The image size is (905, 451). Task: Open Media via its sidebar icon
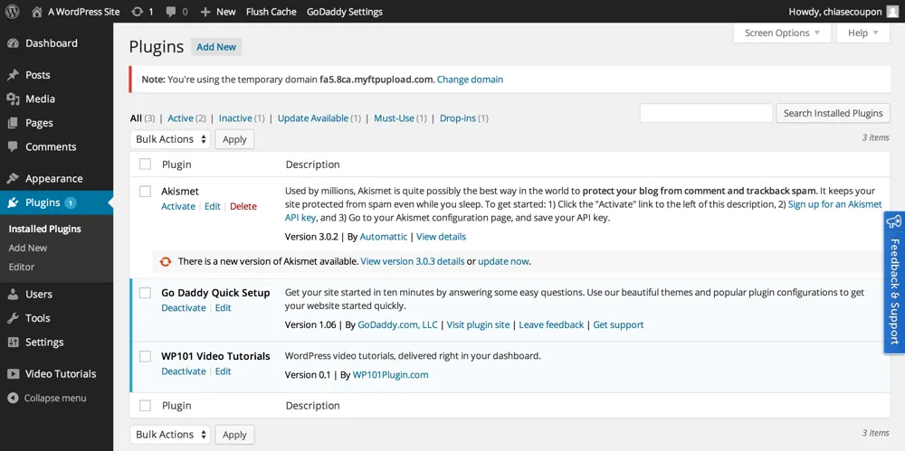tap(13, 99)
